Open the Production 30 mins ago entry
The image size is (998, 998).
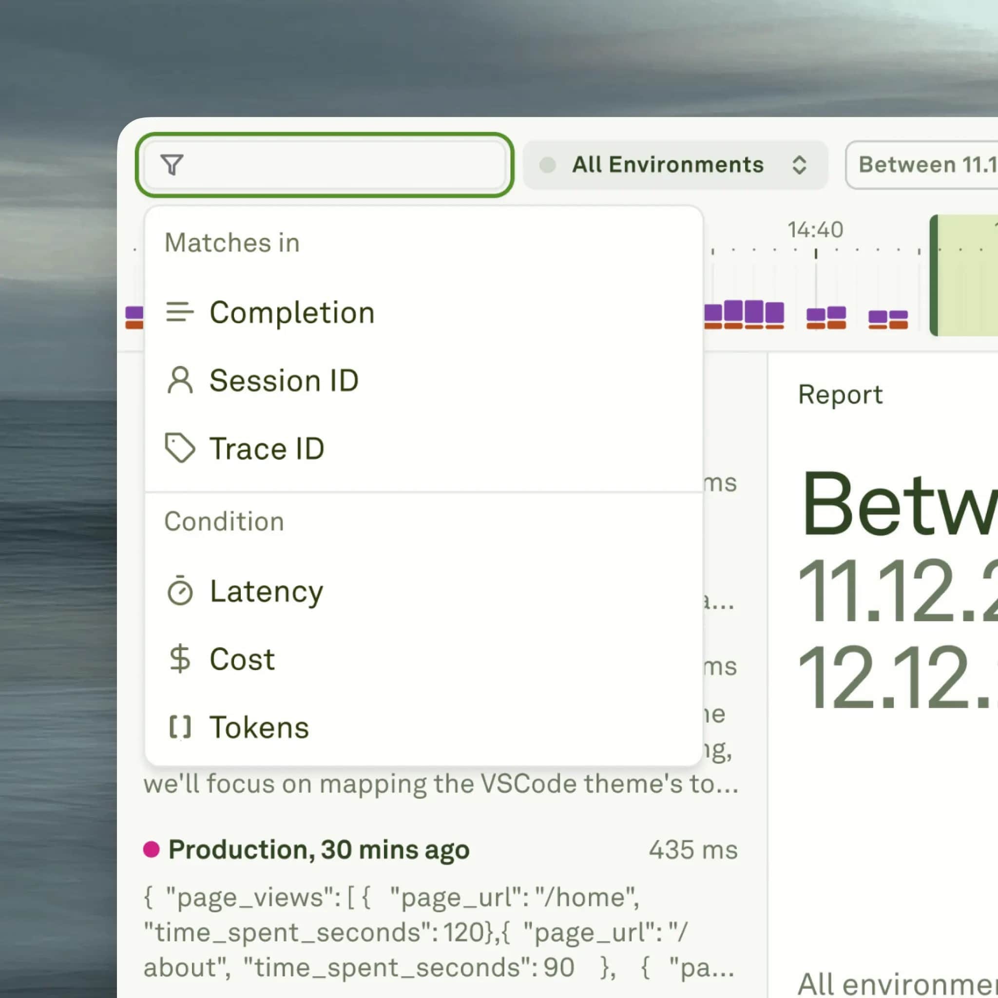pyautogui.click(x=319, y=850)
